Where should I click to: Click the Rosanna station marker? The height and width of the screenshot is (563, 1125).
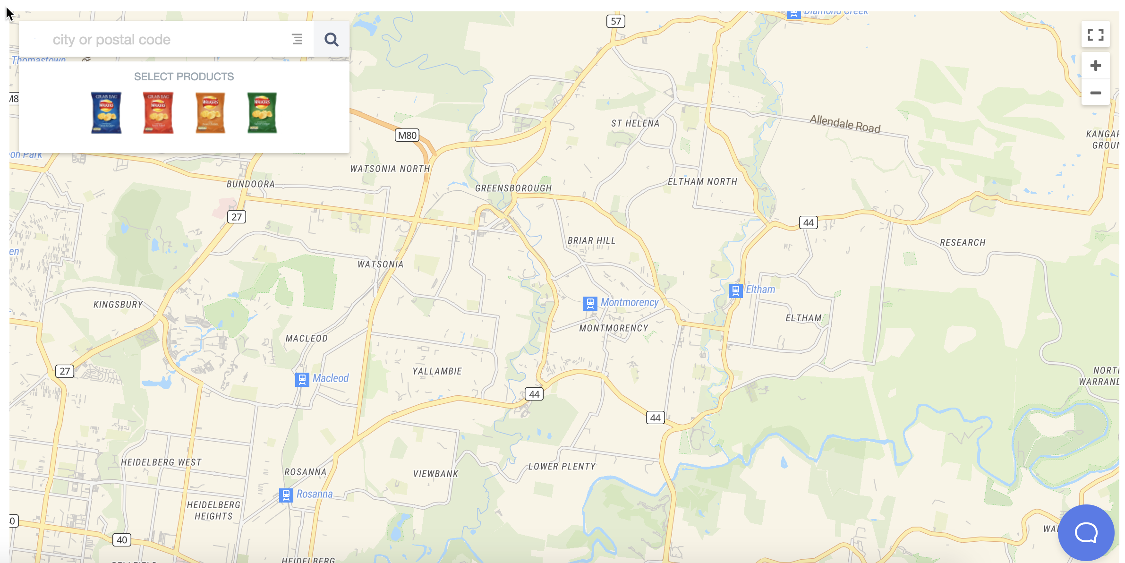click(286, 495)
